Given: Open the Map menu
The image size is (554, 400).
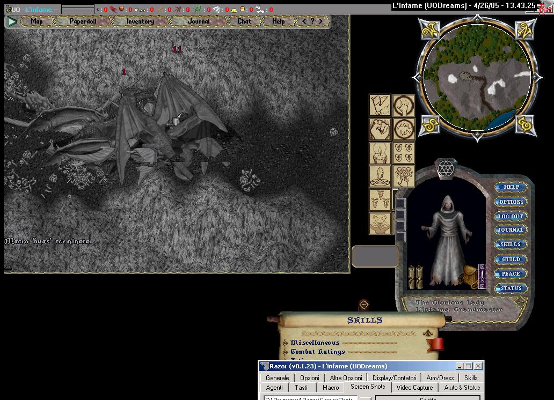Looking at the screenshot, I should 37,21.
